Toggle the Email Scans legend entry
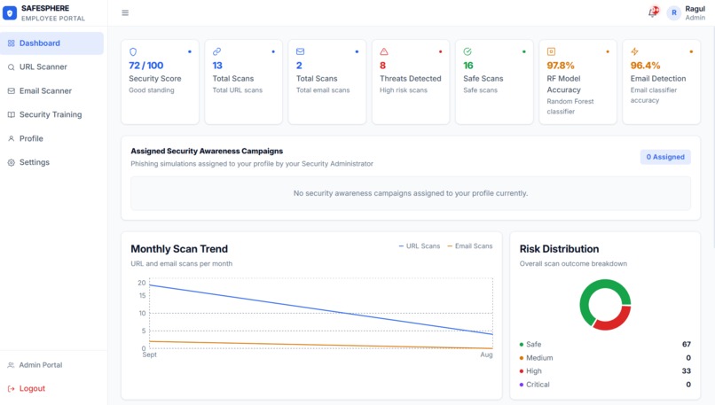The image size is (715, 405). pyautogui.click(x=469, y=246)
